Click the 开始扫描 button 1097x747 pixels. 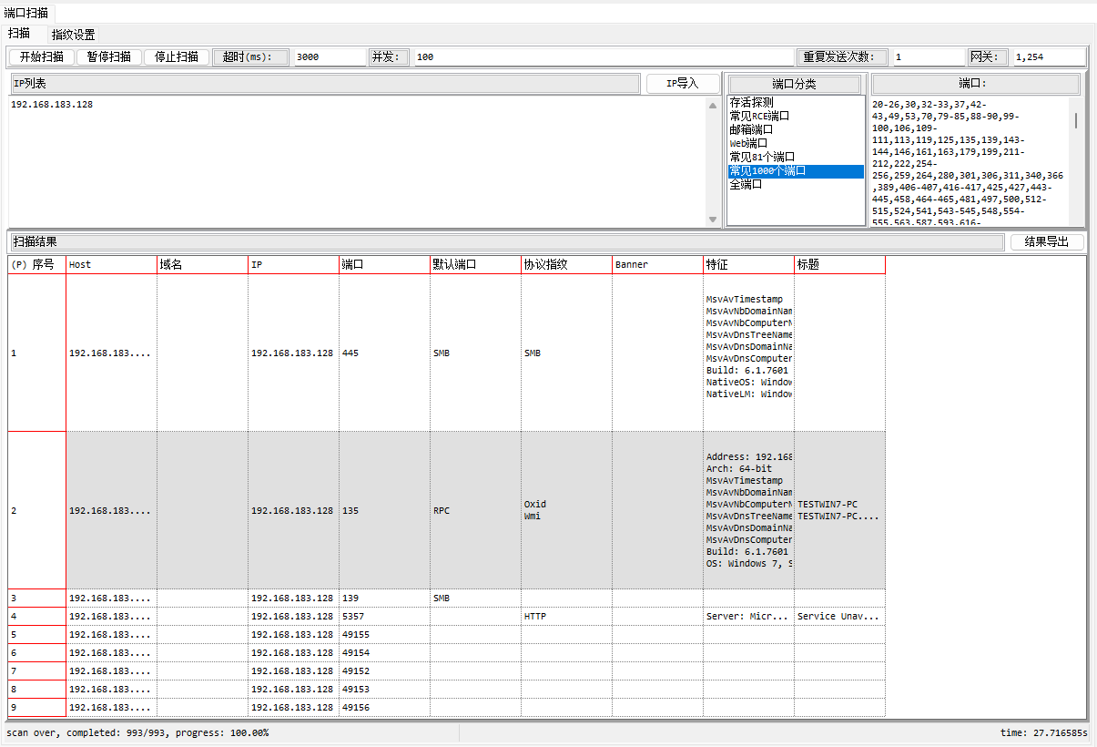click(x=42, y=56)
